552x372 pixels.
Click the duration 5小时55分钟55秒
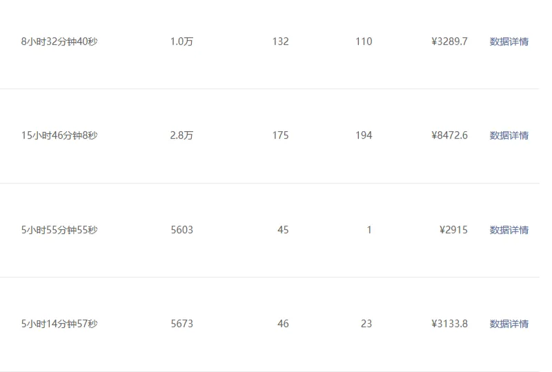[x=59, y=230]
